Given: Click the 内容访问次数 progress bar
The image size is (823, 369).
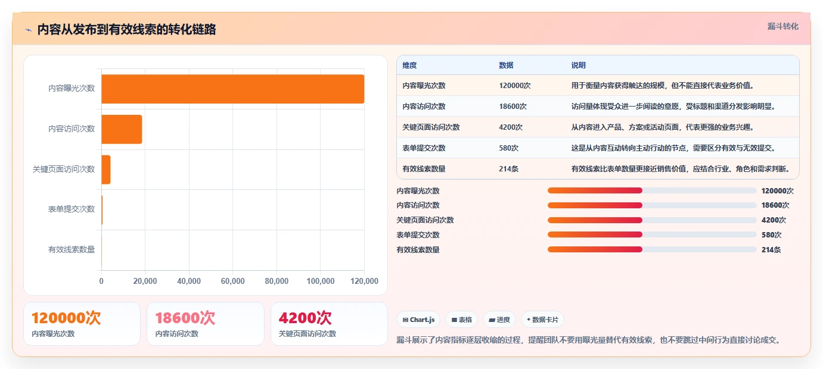Looking at the screenshot, I should pos(652,205).
